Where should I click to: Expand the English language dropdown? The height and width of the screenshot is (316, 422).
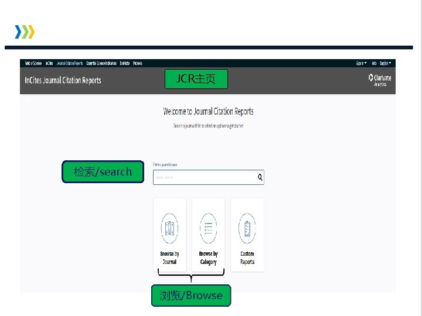point(386,63)
